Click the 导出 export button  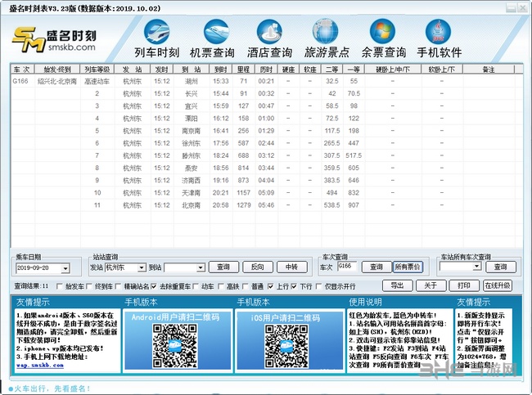tap(397, 285)
